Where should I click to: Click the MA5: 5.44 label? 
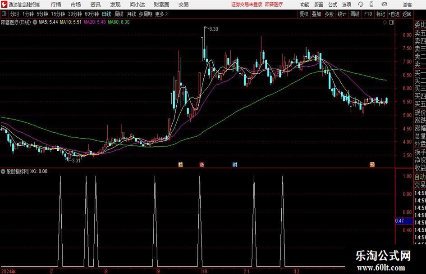48,22
